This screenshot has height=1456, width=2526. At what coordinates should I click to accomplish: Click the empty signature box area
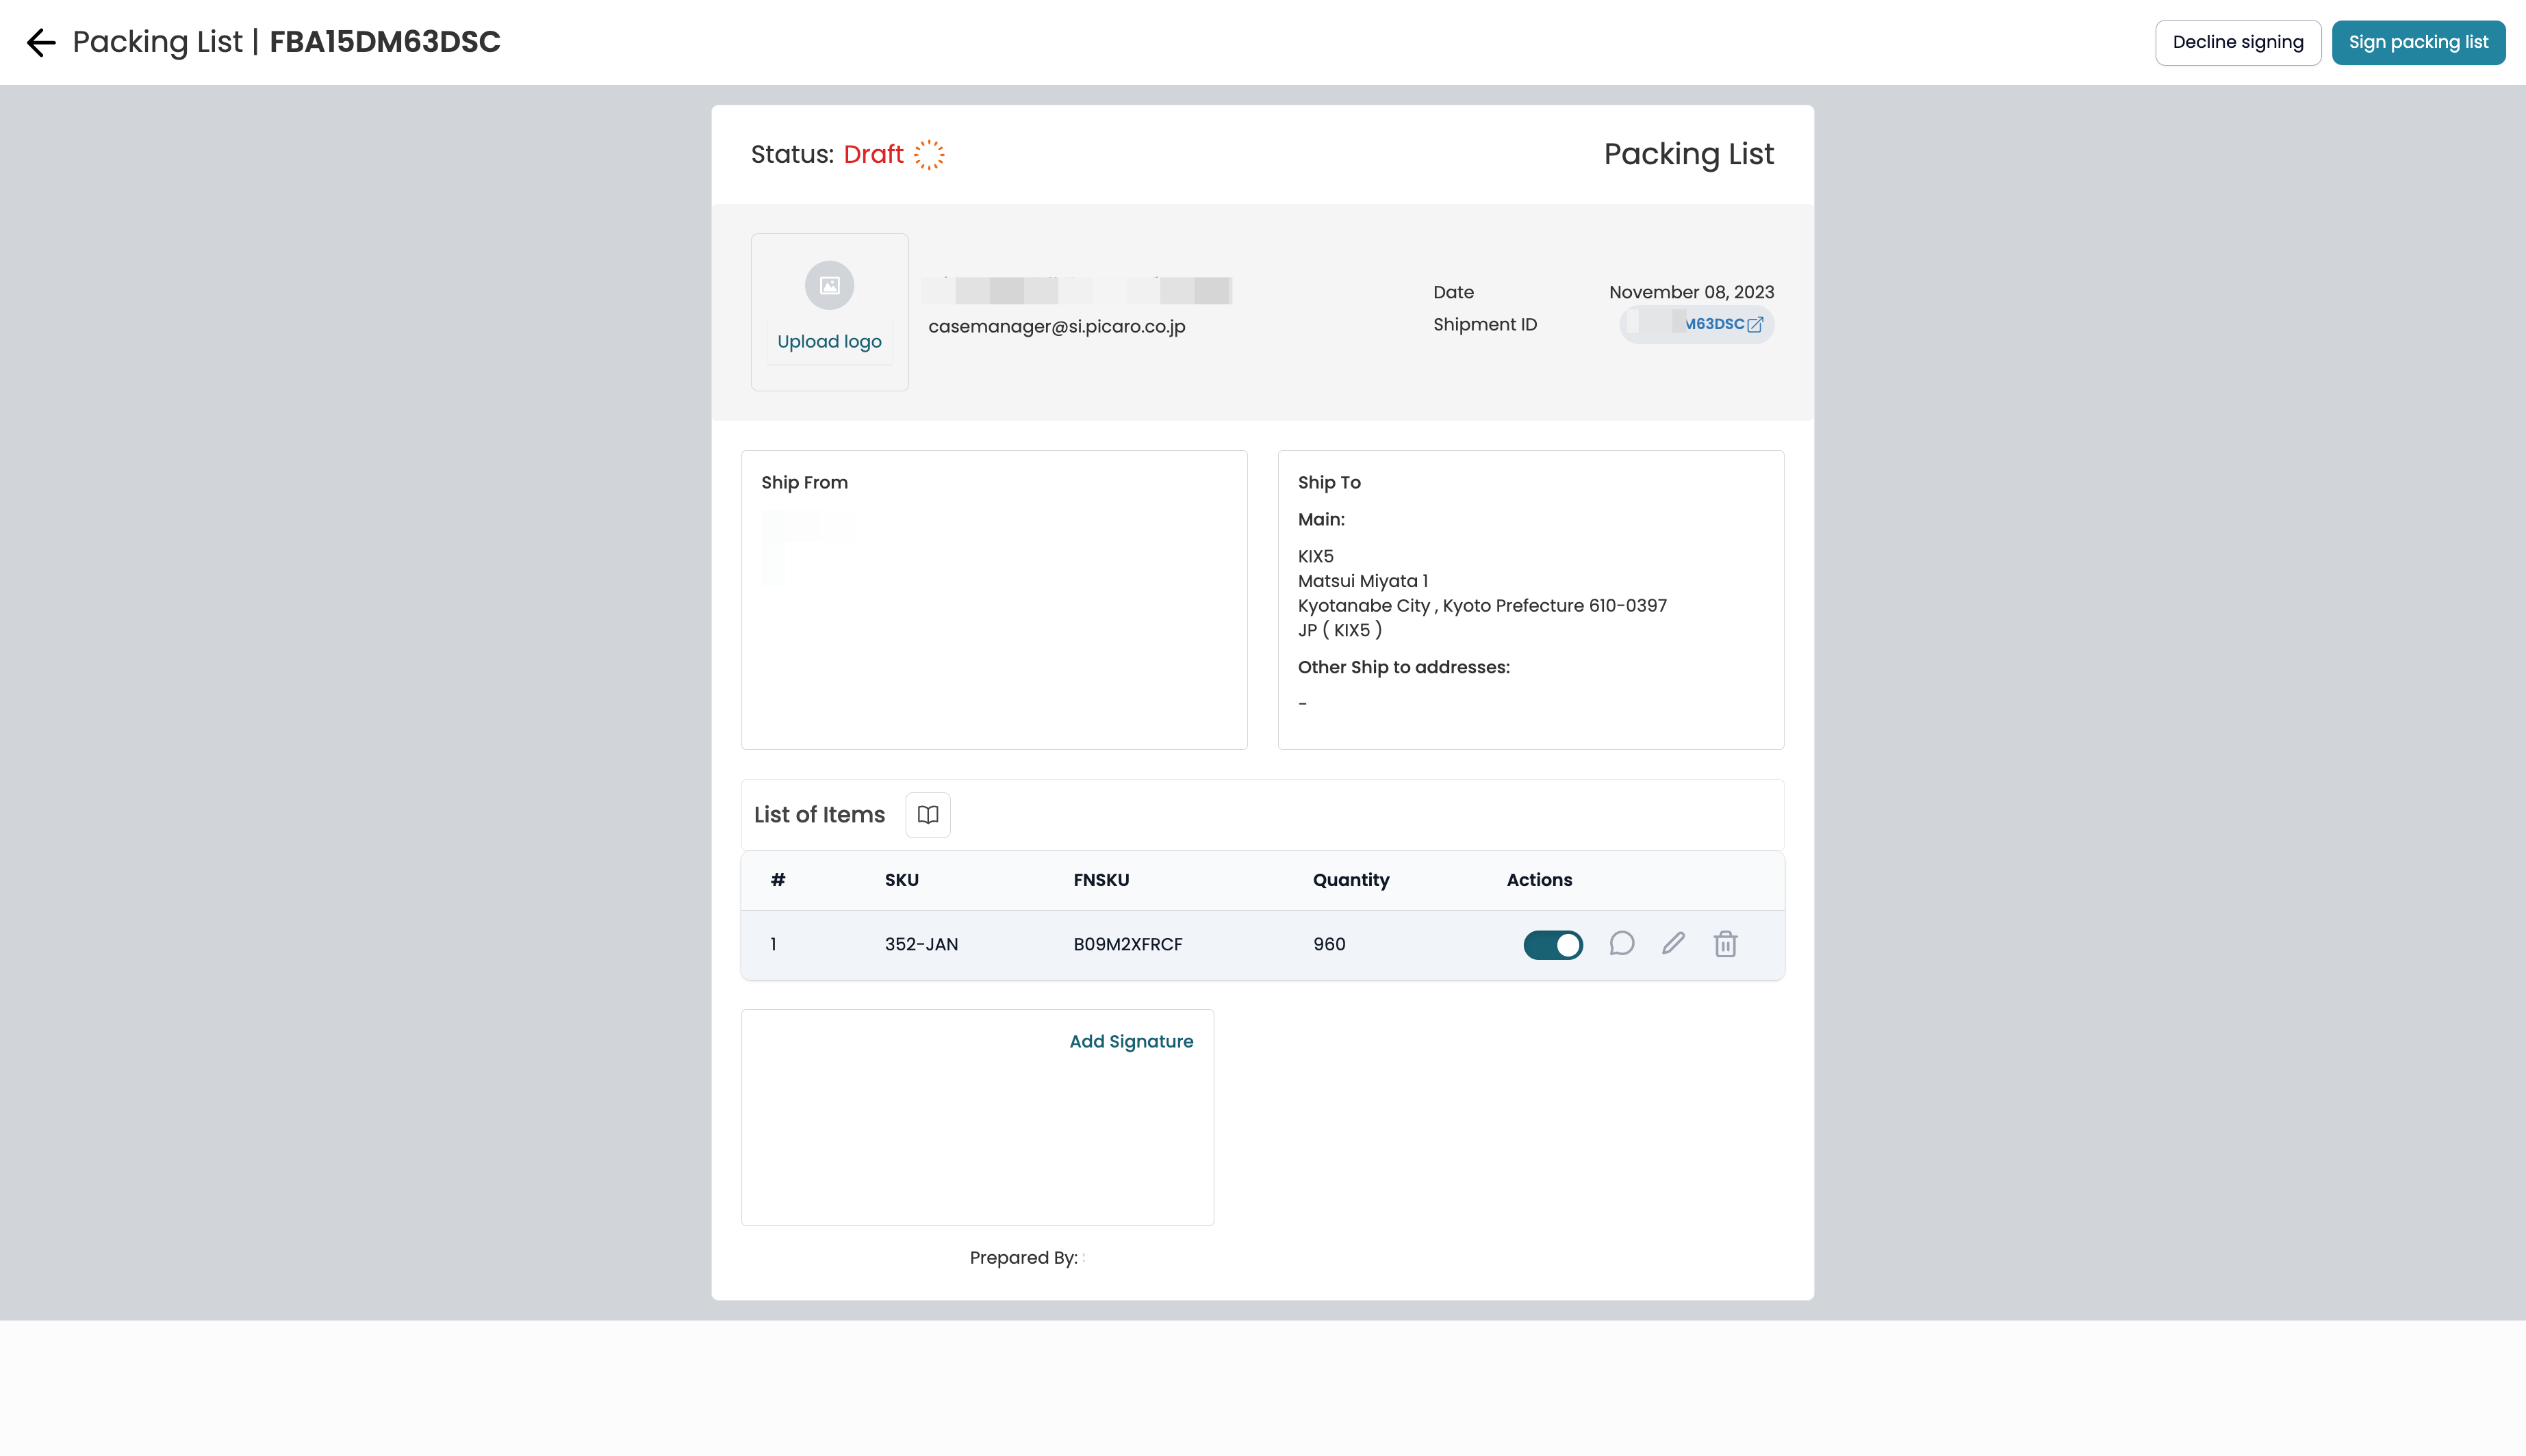(x=978, y=1118)
